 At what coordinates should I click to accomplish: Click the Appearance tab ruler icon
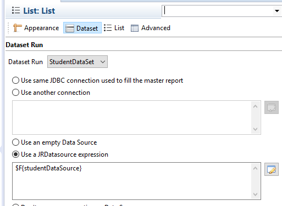[17, 28]
